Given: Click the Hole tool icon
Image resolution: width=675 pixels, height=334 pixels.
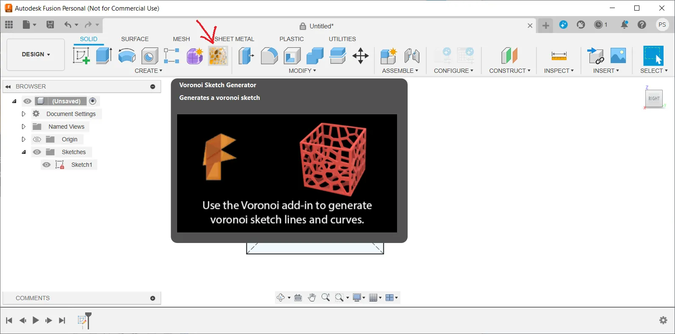Looking at the screenshot, I should (x=150, y=55).
